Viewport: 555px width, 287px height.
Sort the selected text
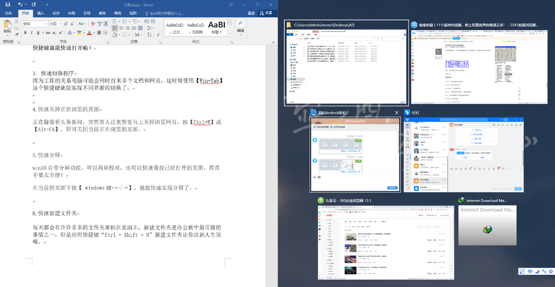tap(149, 35)
